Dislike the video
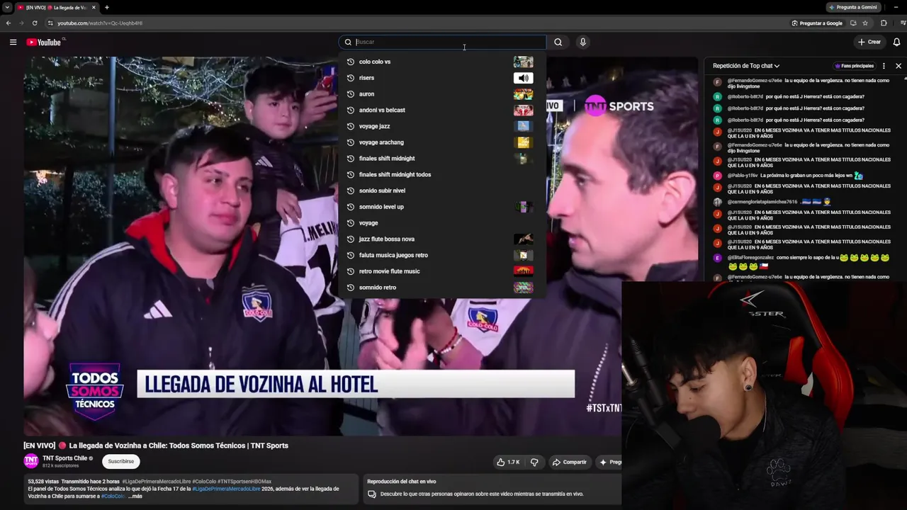This screenshot has height=510, width=907. pyautogui.click(x=534, y=462)
